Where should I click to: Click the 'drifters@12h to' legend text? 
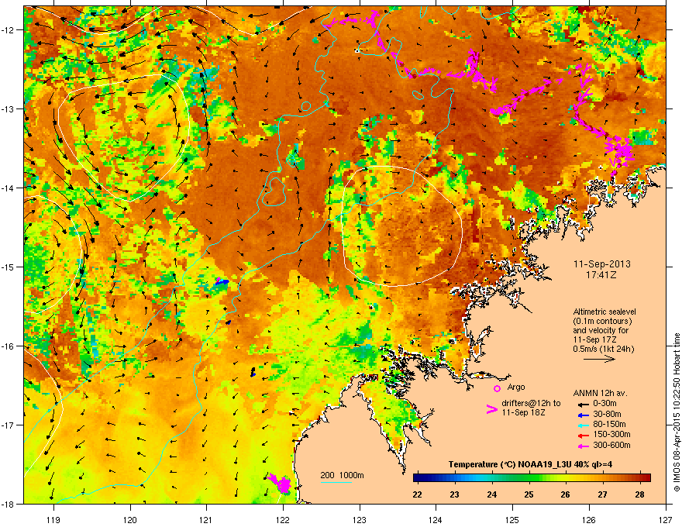531,403
